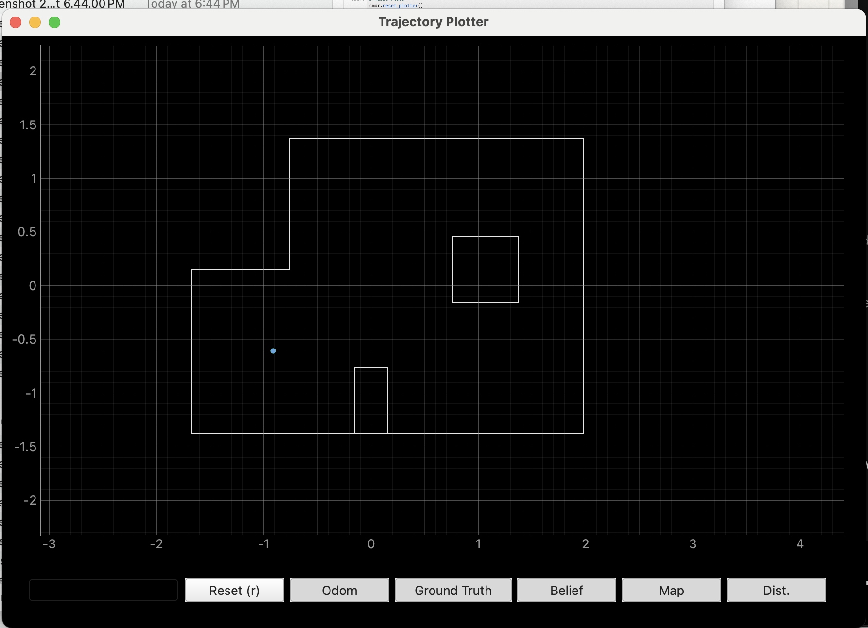Screen dimensions: 868x628
Task: Toggle the Odom trajectory button
Action: tap(339, 590)
